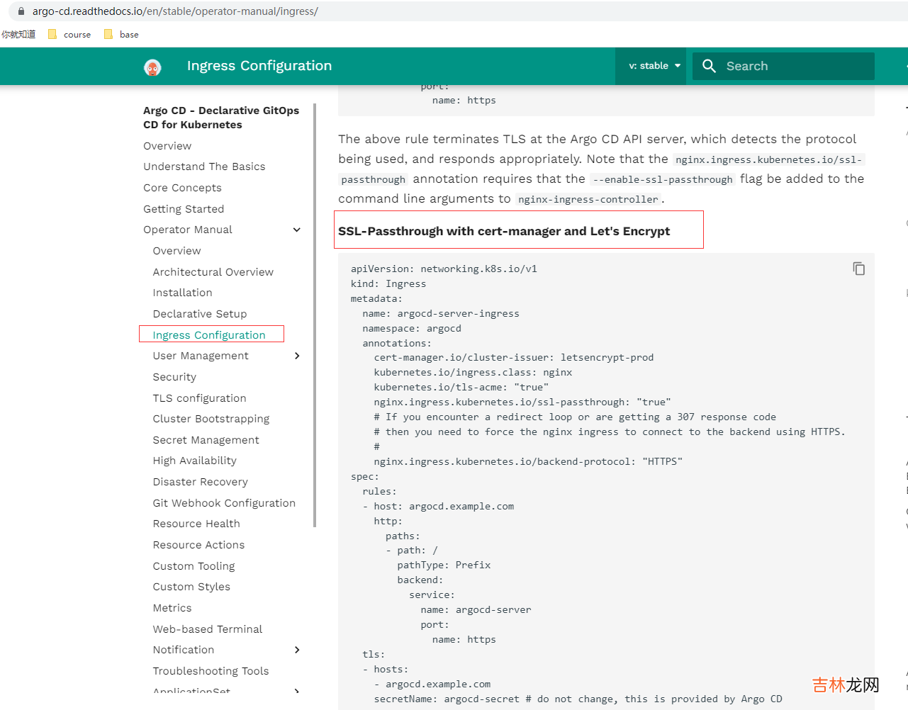This screenshot has width=908, height=710.
Task: Go to the Installation page
Action: click(x=182, y=293)
